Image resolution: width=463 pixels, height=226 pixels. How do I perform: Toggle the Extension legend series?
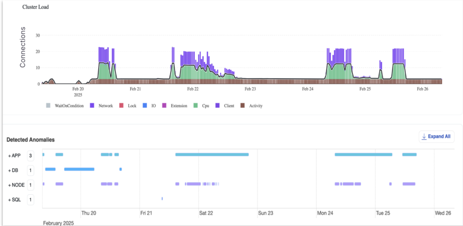[x=175, y=106]
